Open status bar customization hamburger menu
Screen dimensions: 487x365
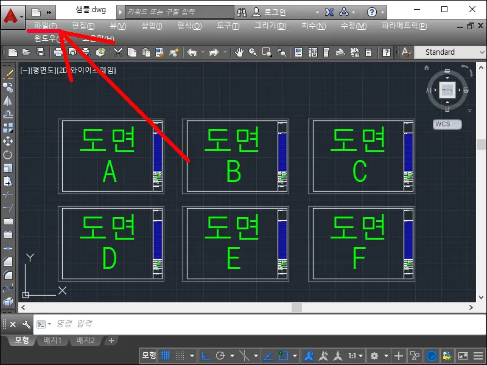tap(478, 356)
